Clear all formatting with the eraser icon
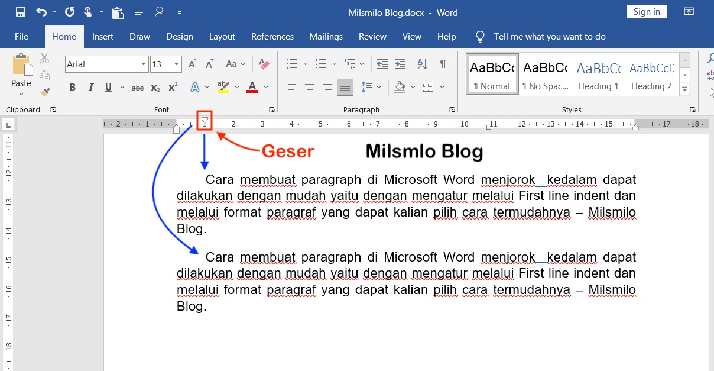The image size is (714, 371). tap(264, 64)
